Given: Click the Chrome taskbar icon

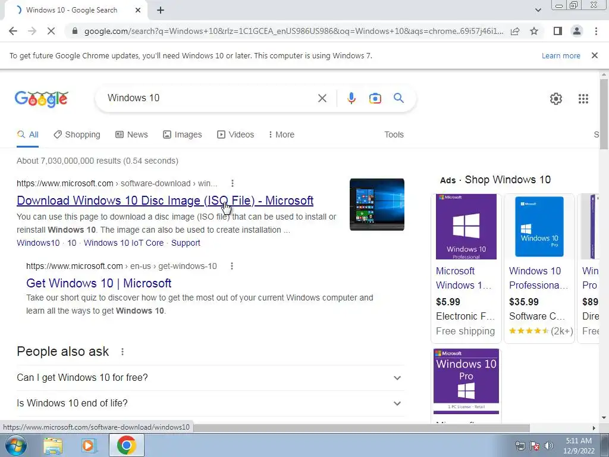Looking at the screenshot, I should coord(126,445).
